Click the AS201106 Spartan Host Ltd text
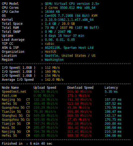The image size is (133, 146). point(69,48)
